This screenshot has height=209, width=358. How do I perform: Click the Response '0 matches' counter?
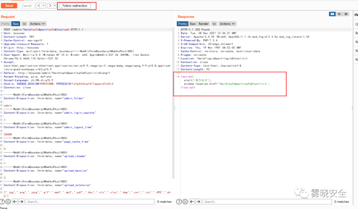pos(341,202)
